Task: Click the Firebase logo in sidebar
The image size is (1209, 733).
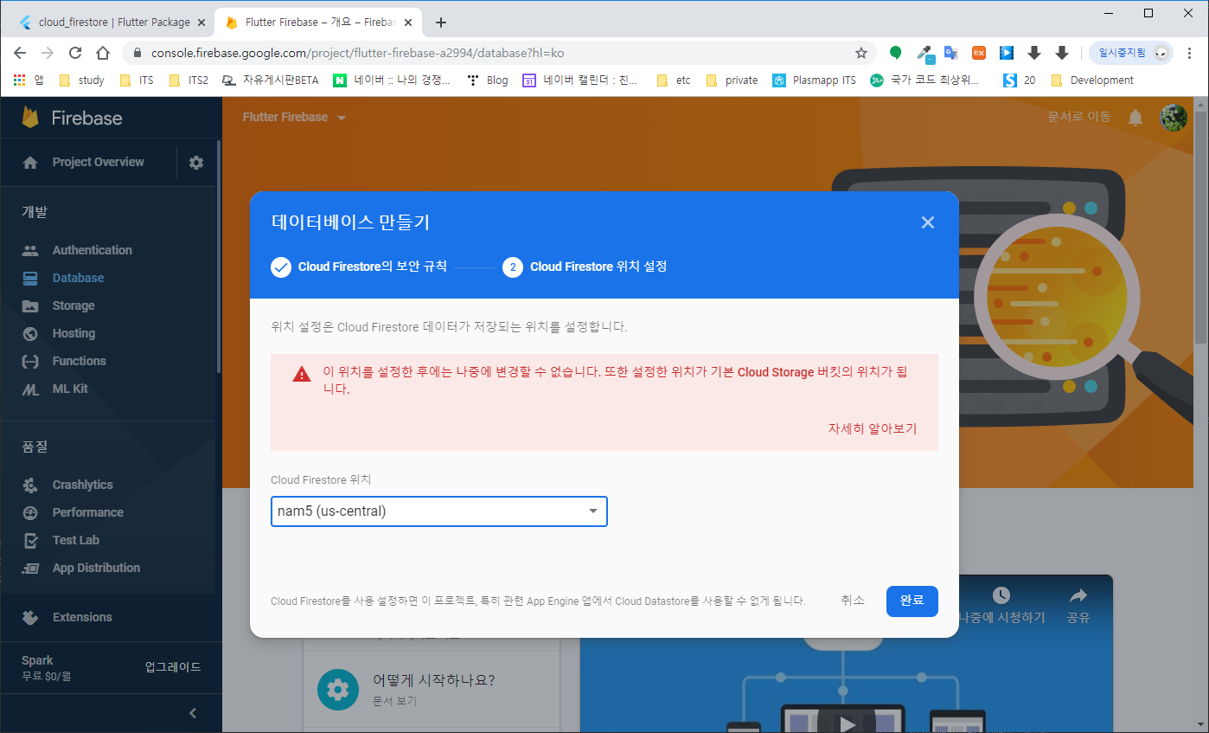Action: point(73,118)
